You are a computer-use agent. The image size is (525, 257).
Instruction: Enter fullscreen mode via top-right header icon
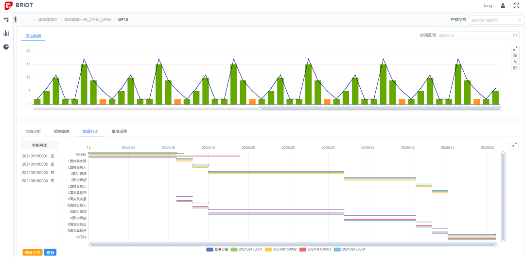(516, 6)
